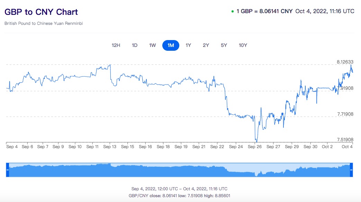The image size is (361, 202).
Task: Click the British Pound to Chinese Yuan subtitle
Action: (x=44, y=23)
